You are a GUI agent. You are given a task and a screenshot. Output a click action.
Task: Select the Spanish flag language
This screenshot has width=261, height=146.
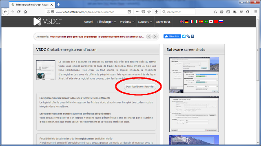click(201, 21)
